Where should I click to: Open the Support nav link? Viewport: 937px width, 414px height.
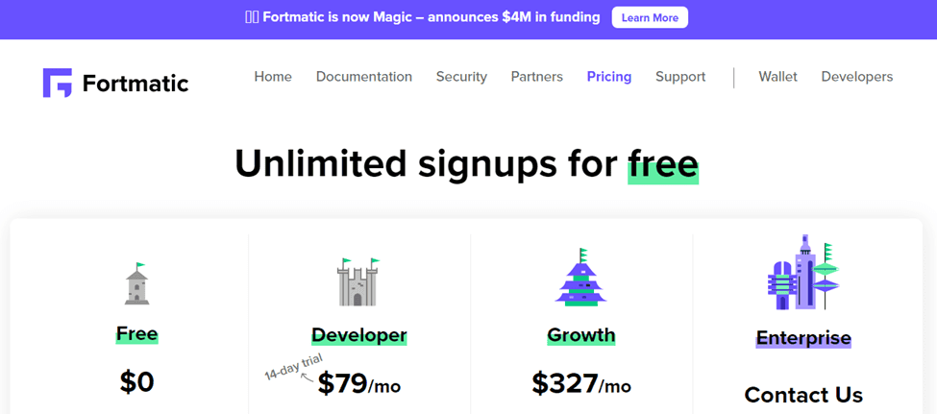(680, 77)
